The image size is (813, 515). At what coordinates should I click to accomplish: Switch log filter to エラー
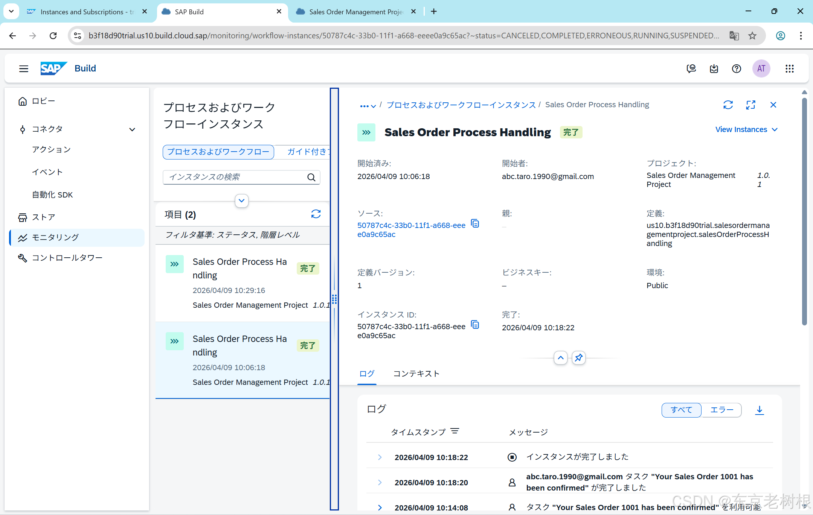pyautogui.click(x=721, y=410)
